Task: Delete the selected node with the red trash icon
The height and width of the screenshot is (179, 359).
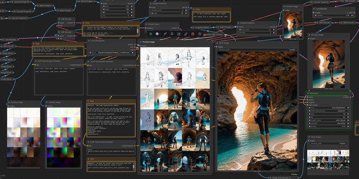Action: (x=193, y=34)
